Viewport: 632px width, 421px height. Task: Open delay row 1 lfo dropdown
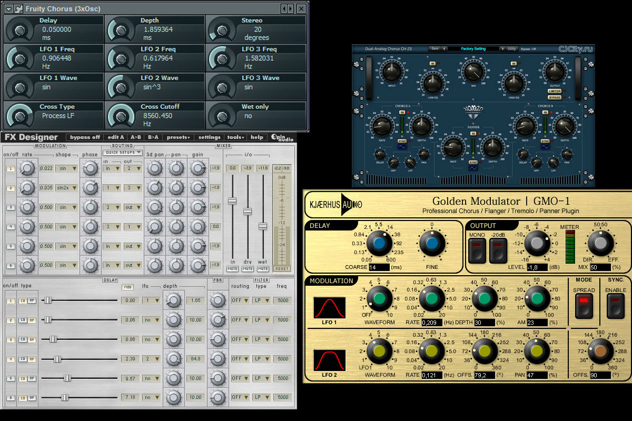point(151,300)
